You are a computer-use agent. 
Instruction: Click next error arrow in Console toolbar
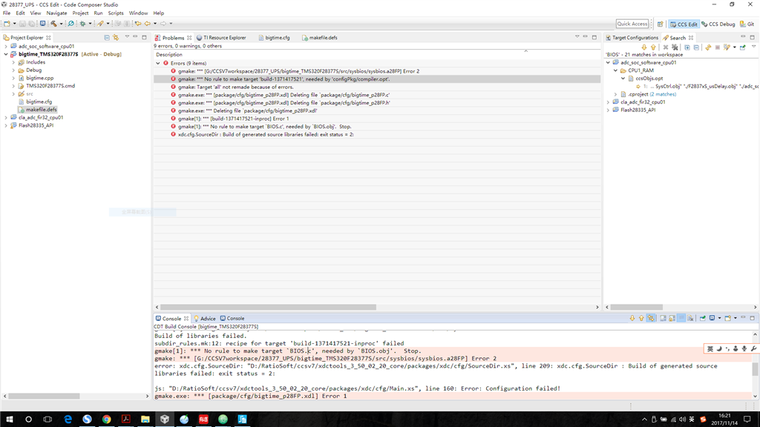[632, 319]
